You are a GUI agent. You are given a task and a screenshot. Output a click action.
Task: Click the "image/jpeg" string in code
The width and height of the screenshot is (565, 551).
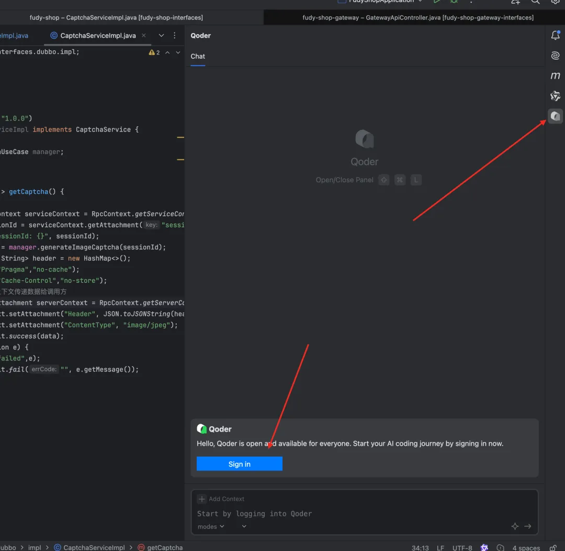147,325
